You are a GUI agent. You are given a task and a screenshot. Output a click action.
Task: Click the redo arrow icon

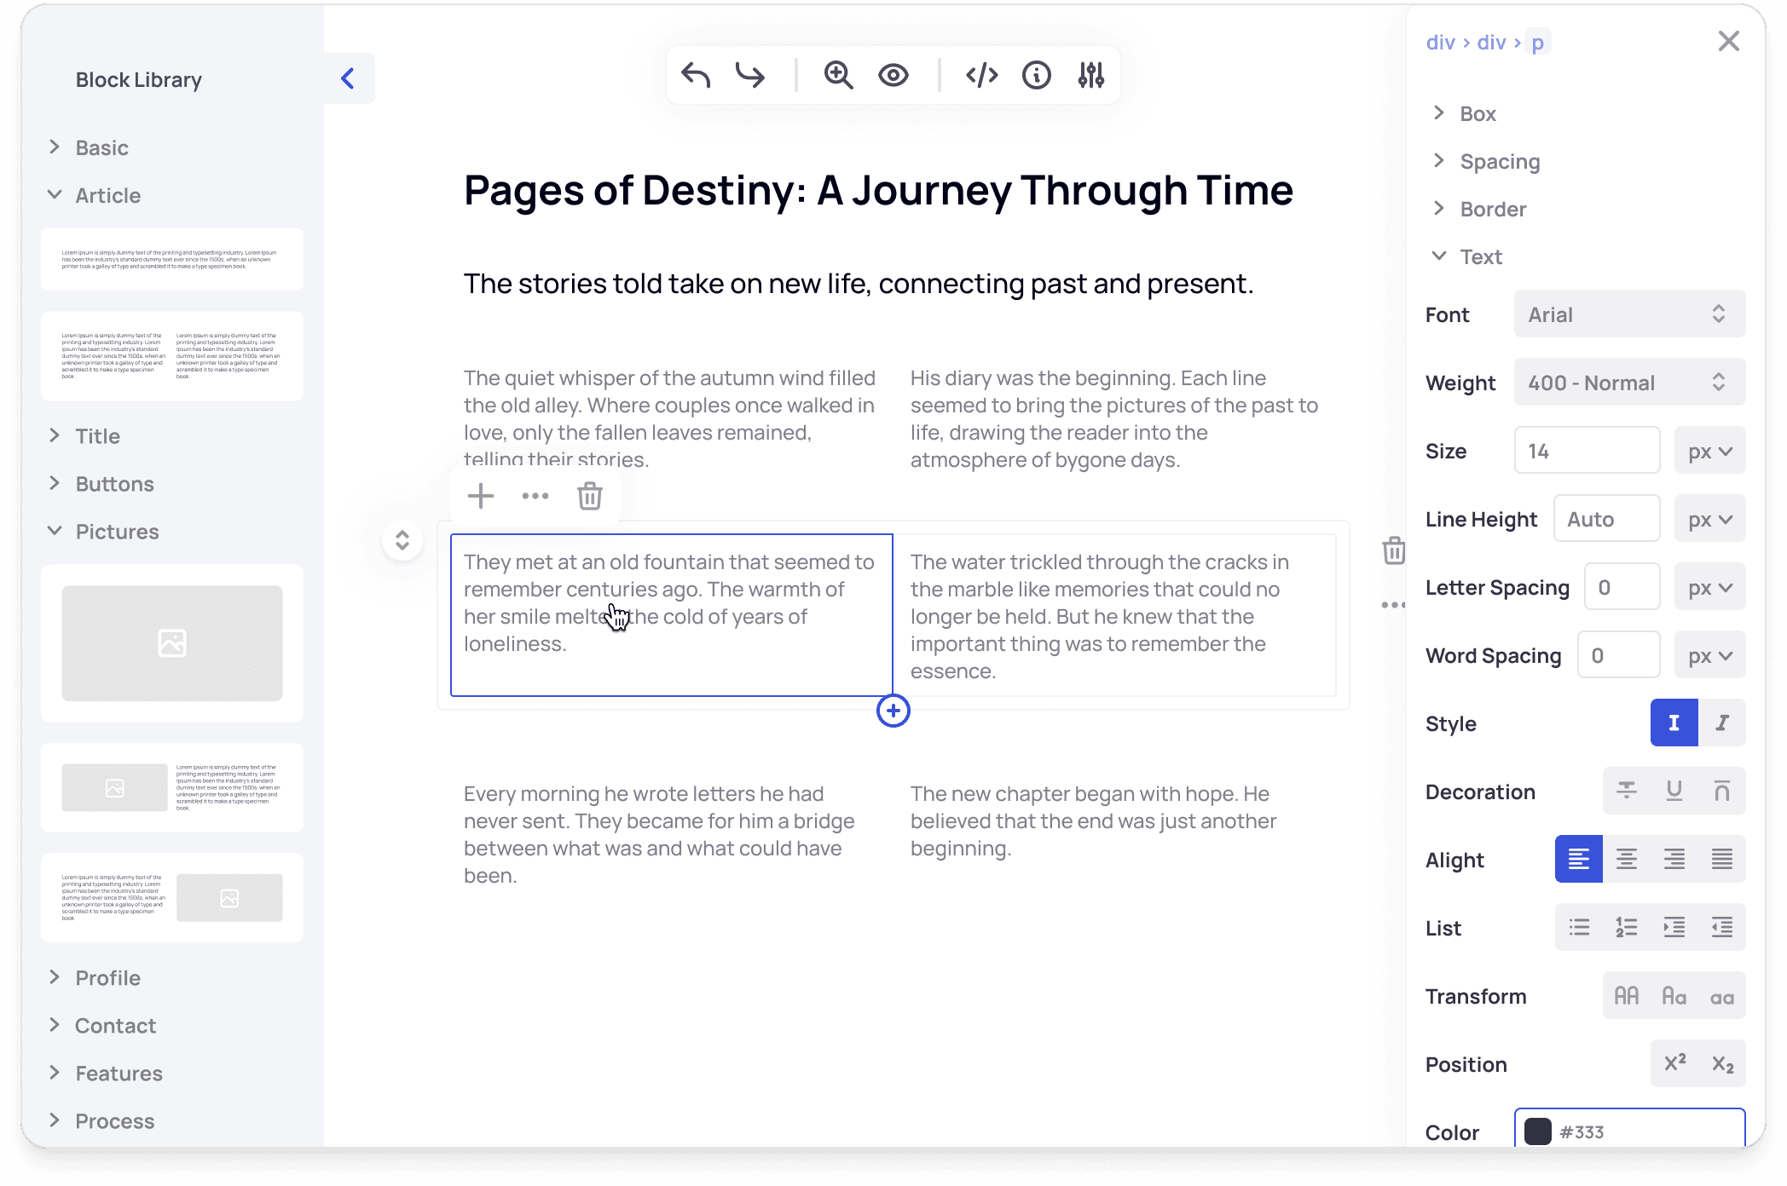point(750,75)
